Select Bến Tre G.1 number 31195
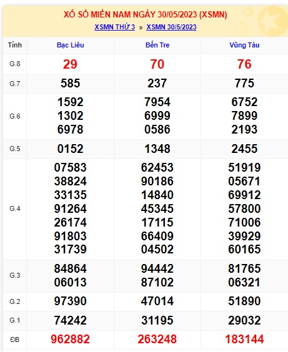The width and height of the screenshot is (288, 352). pos(157,320)
